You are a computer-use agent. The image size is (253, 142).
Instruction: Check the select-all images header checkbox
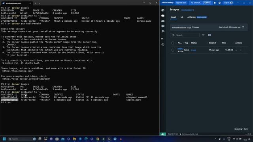coord(173,43)
